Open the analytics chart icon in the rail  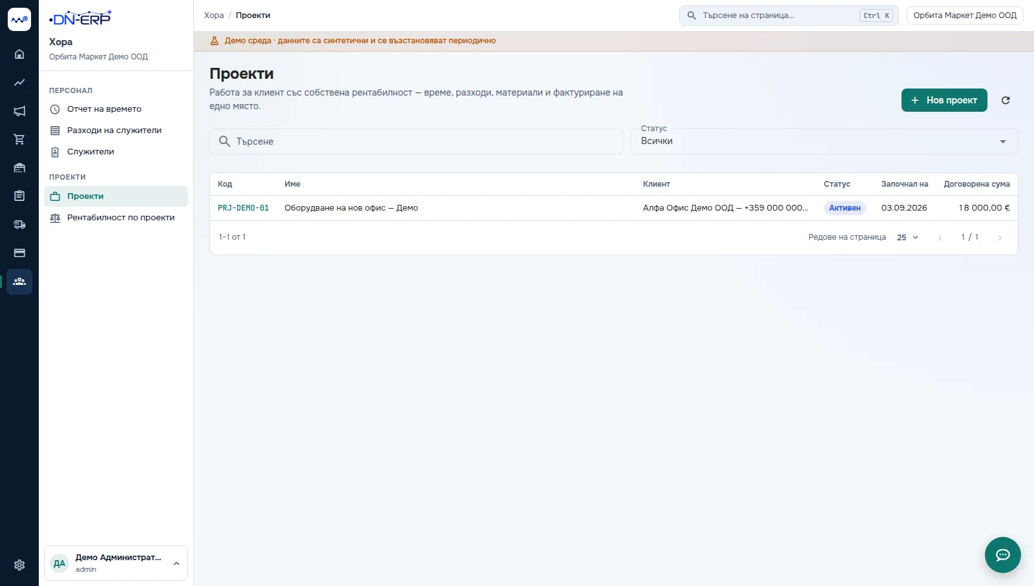coord(19,83)
